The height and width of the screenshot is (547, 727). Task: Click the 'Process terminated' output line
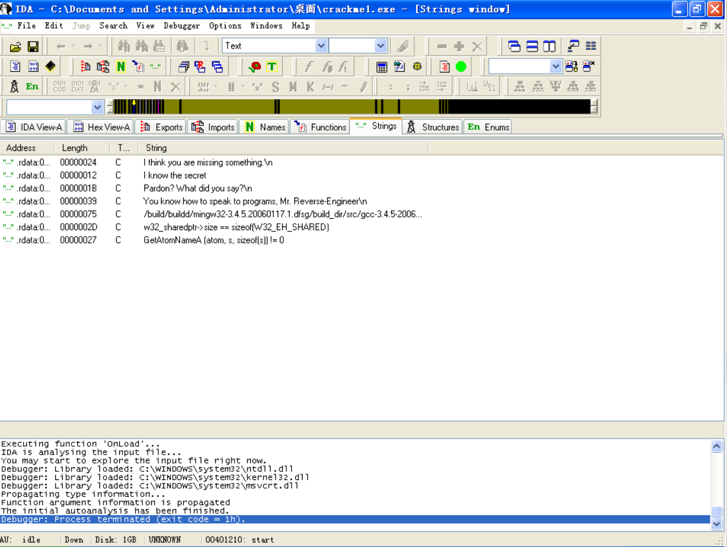(355, 520)
